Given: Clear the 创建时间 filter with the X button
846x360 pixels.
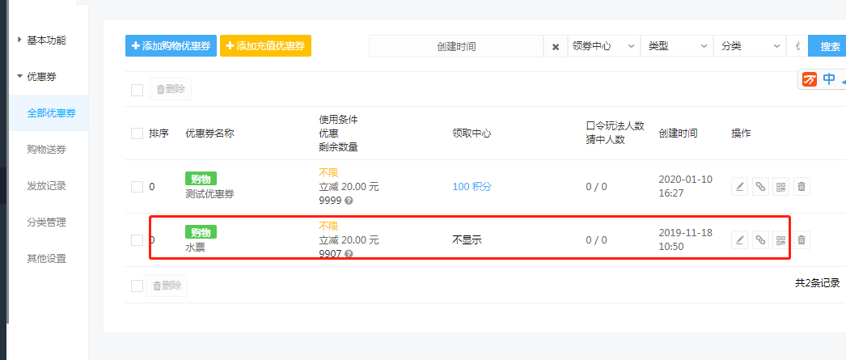Looking at the screenshot, I should (x=555, y=46).
